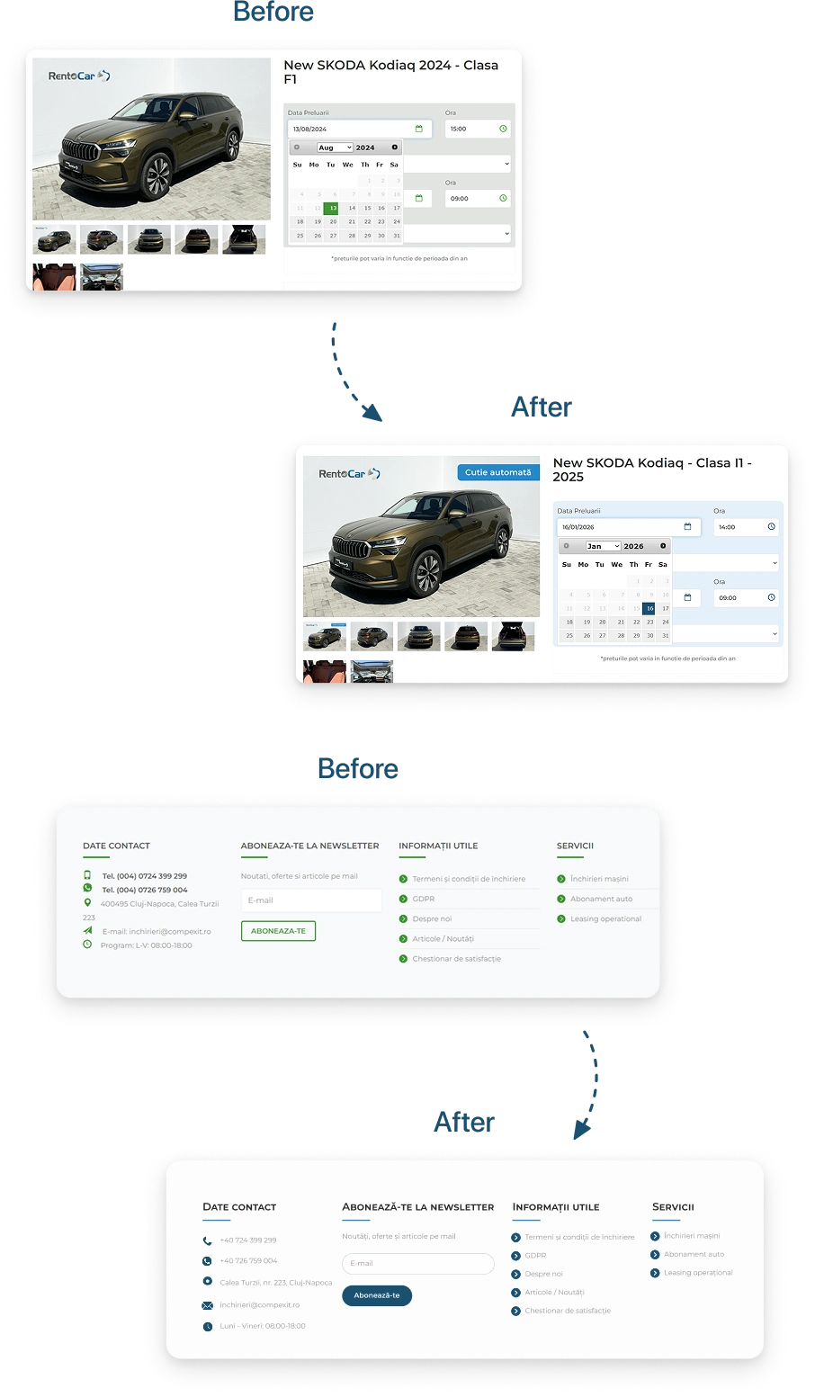Open Leasing operațional in After footer

coord(698,1273)
